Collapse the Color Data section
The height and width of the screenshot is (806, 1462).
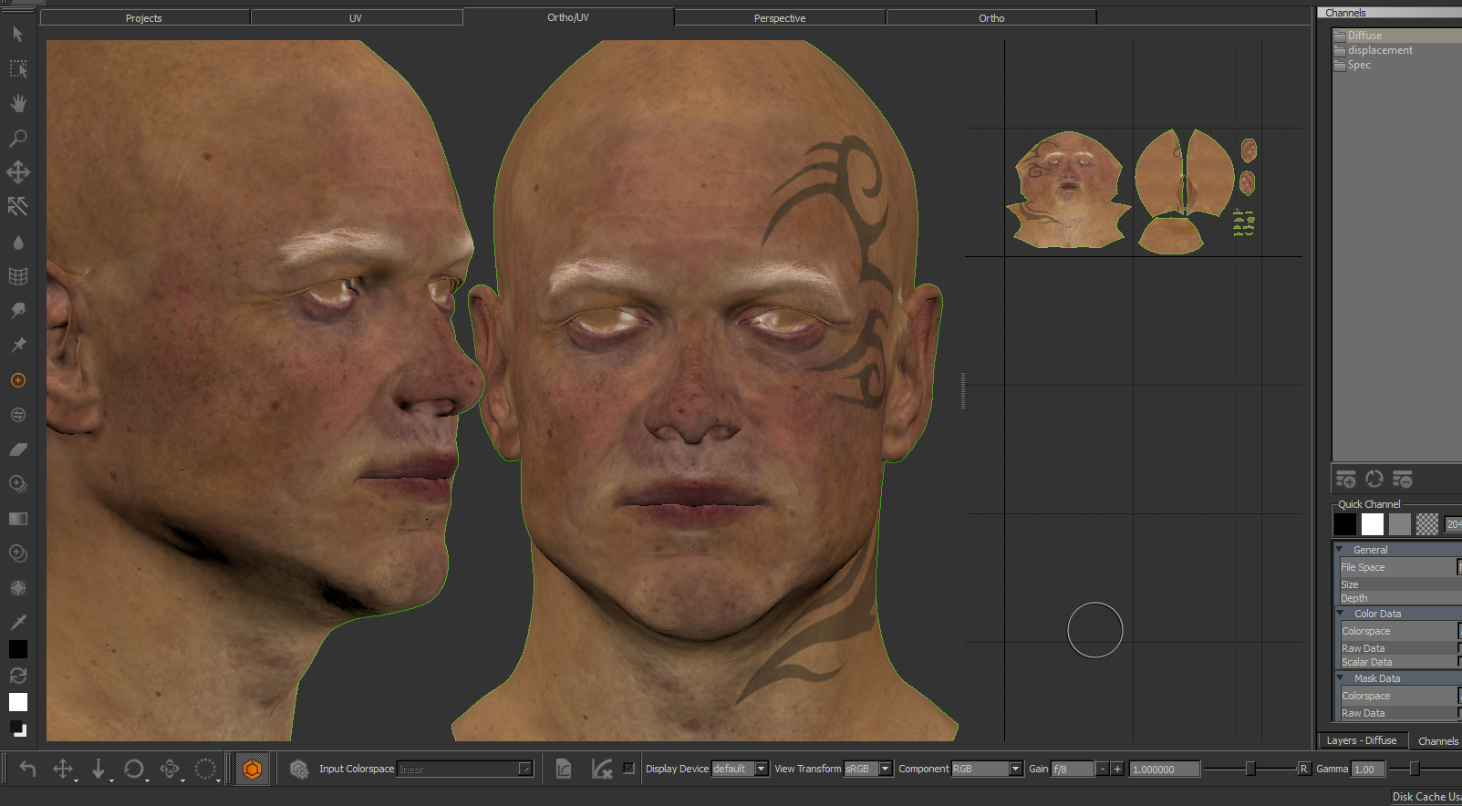(x=1340, y=614)
